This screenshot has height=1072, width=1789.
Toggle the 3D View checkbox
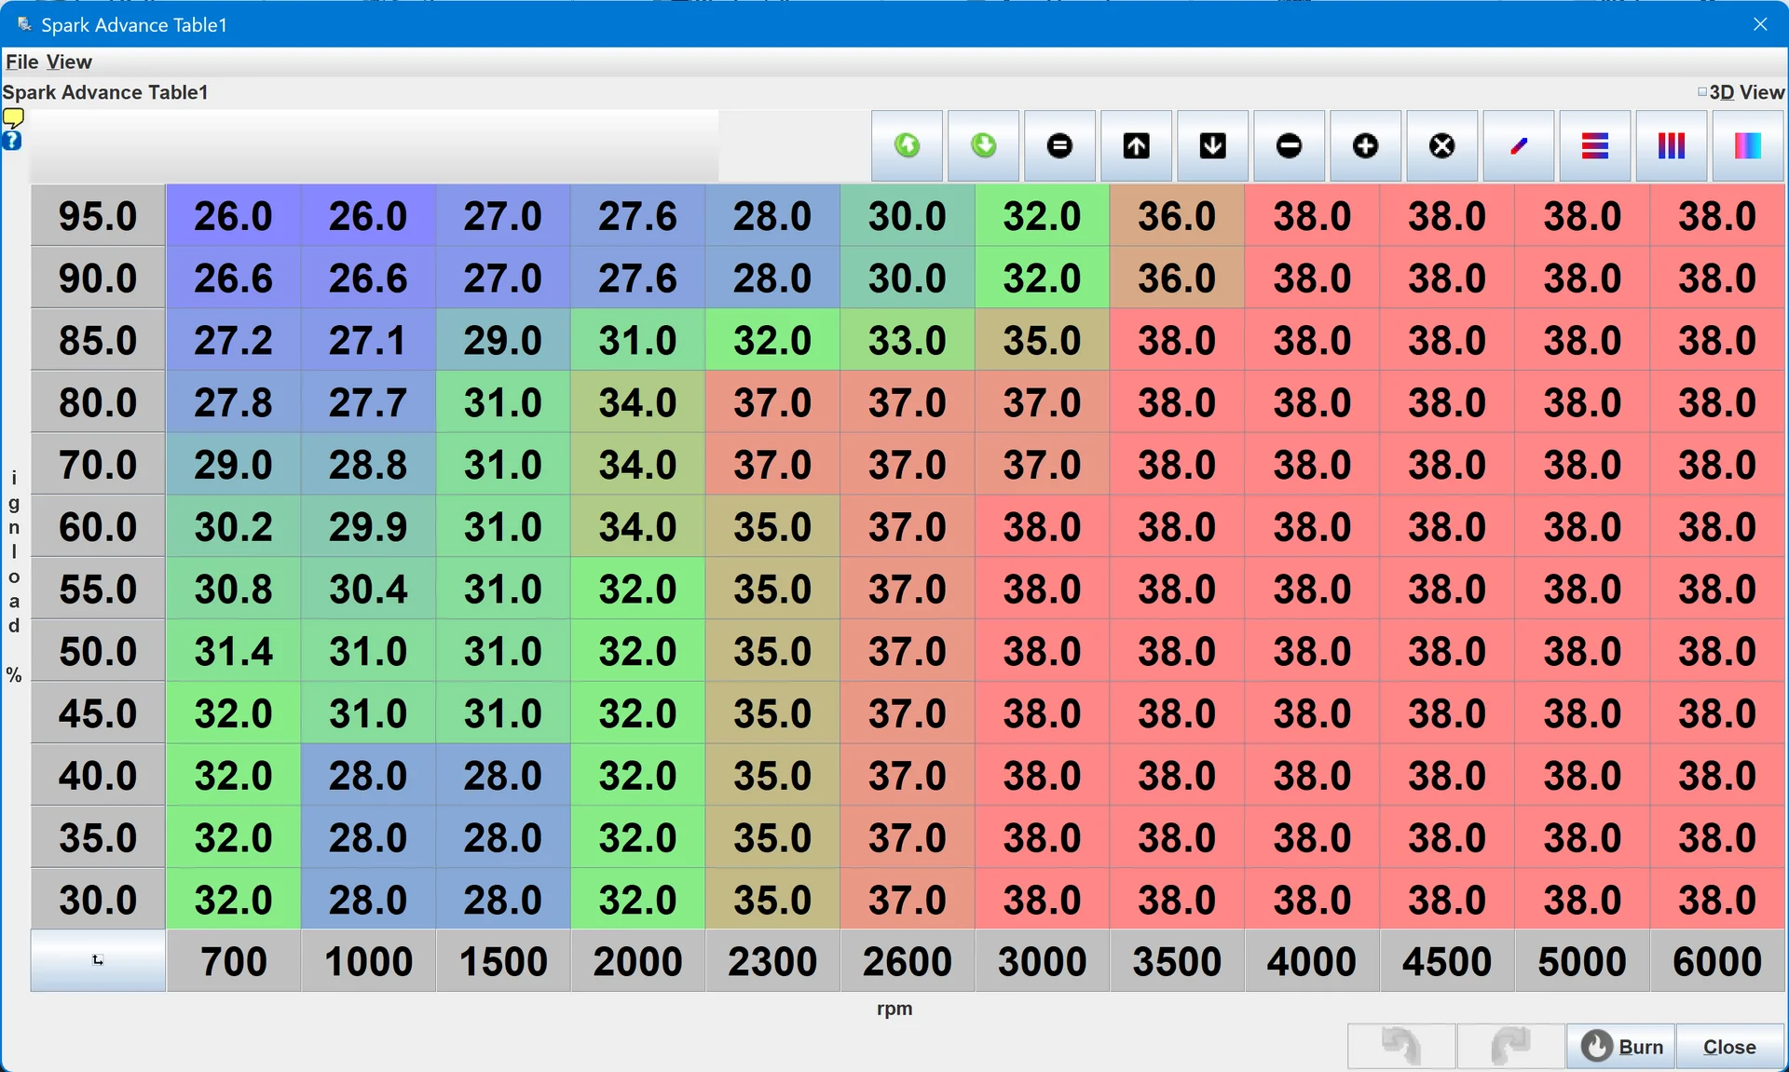pyautogui.click(x=1702, y=92)
